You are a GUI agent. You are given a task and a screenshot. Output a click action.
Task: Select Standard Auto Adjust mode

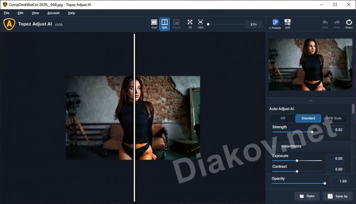coord(308,118)
